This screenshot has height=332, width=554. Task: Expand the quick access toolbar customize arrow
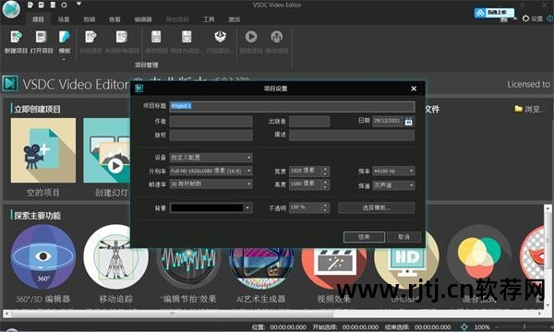click(78, 5)
